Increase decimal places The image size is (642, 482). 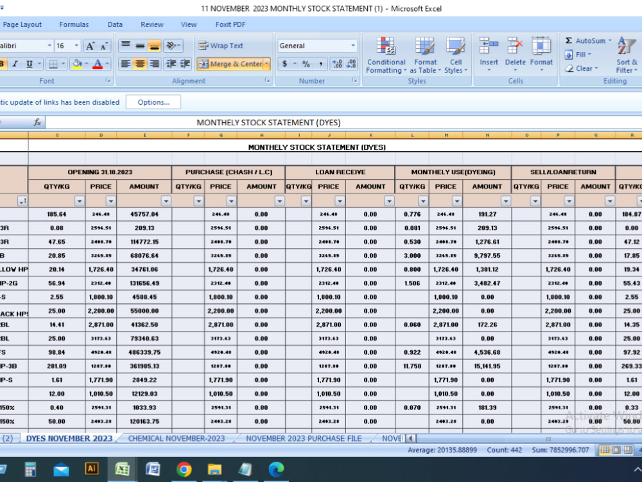pos(337,64)
